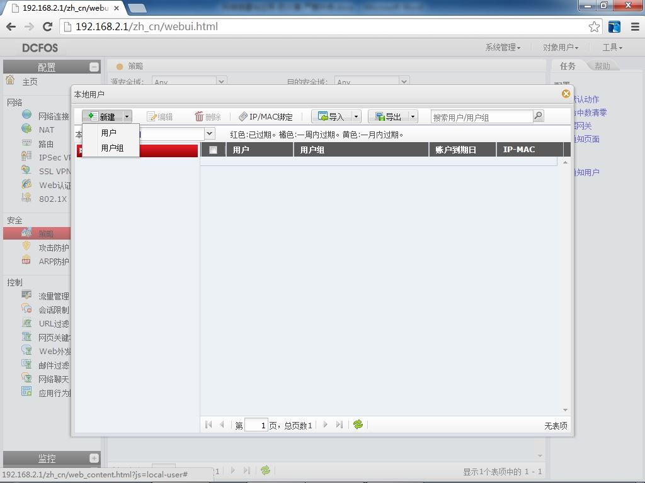Image resolution: width=645 pixels, height=483 pixels.
Task: Click the New (新建) button
Action: [101, 116]
